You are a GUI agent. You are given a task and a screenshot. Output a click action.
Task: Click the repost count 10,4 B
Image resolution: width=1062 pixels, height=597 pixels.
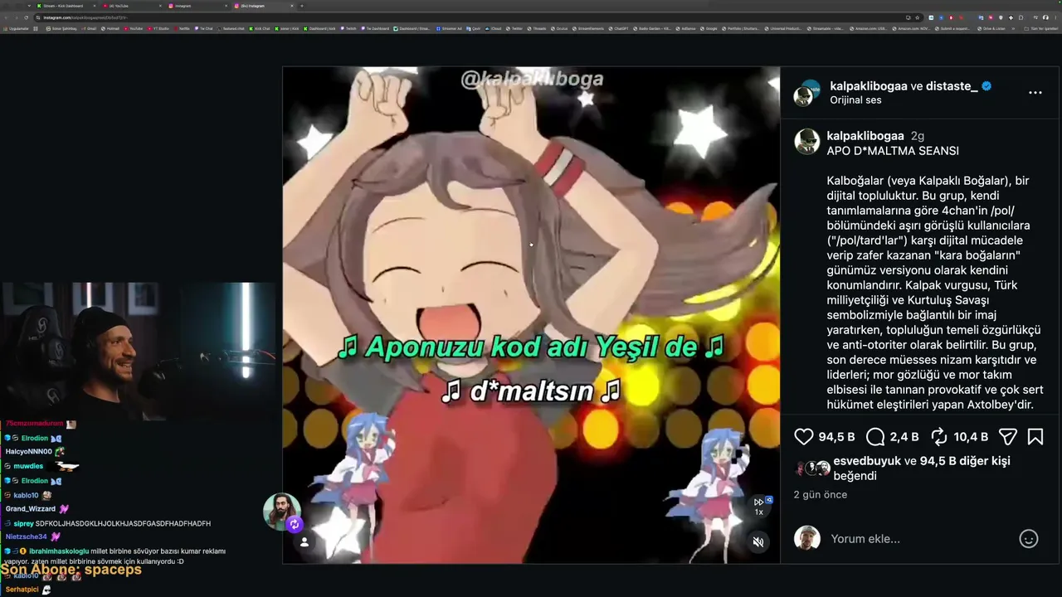[971, 437]
